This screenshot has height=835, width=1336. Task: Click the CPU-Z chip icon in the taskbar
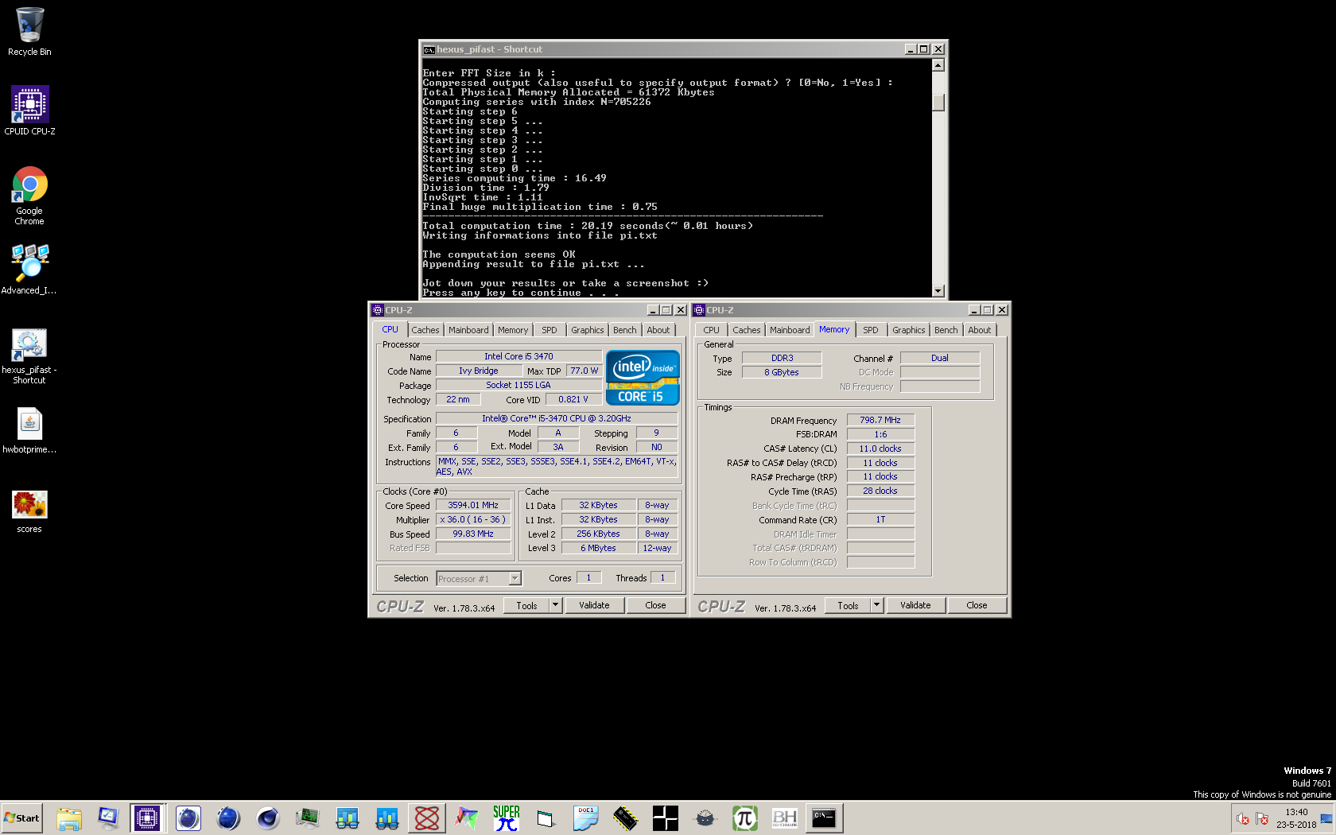[147, 818]
